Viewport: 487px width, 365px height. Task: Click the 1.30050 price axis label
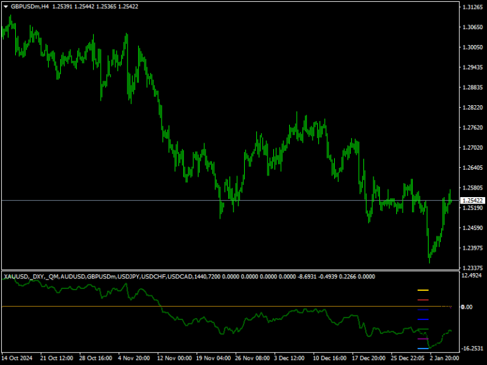click(472, 47)
